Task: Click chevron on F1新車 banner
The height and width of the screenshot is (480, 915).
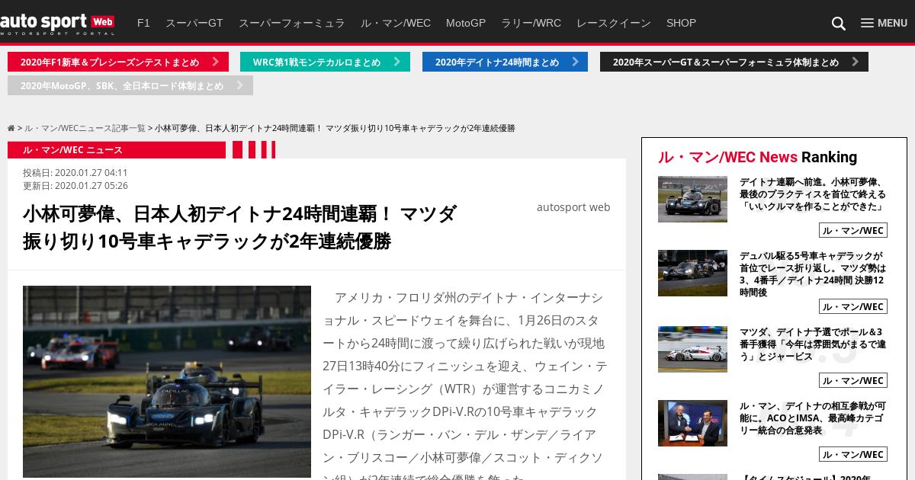Action: (x=216, y=62)
